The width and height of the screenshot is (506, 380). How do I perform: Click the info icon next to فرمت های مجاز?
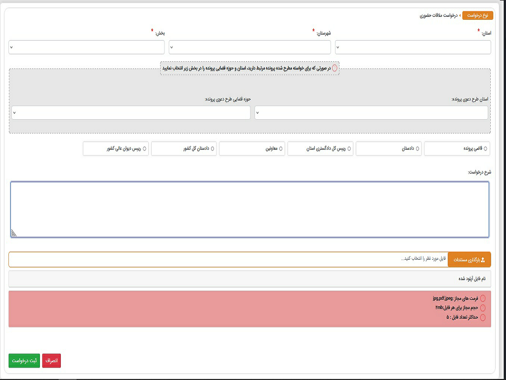pyautogui.click(x=483, y=298)
